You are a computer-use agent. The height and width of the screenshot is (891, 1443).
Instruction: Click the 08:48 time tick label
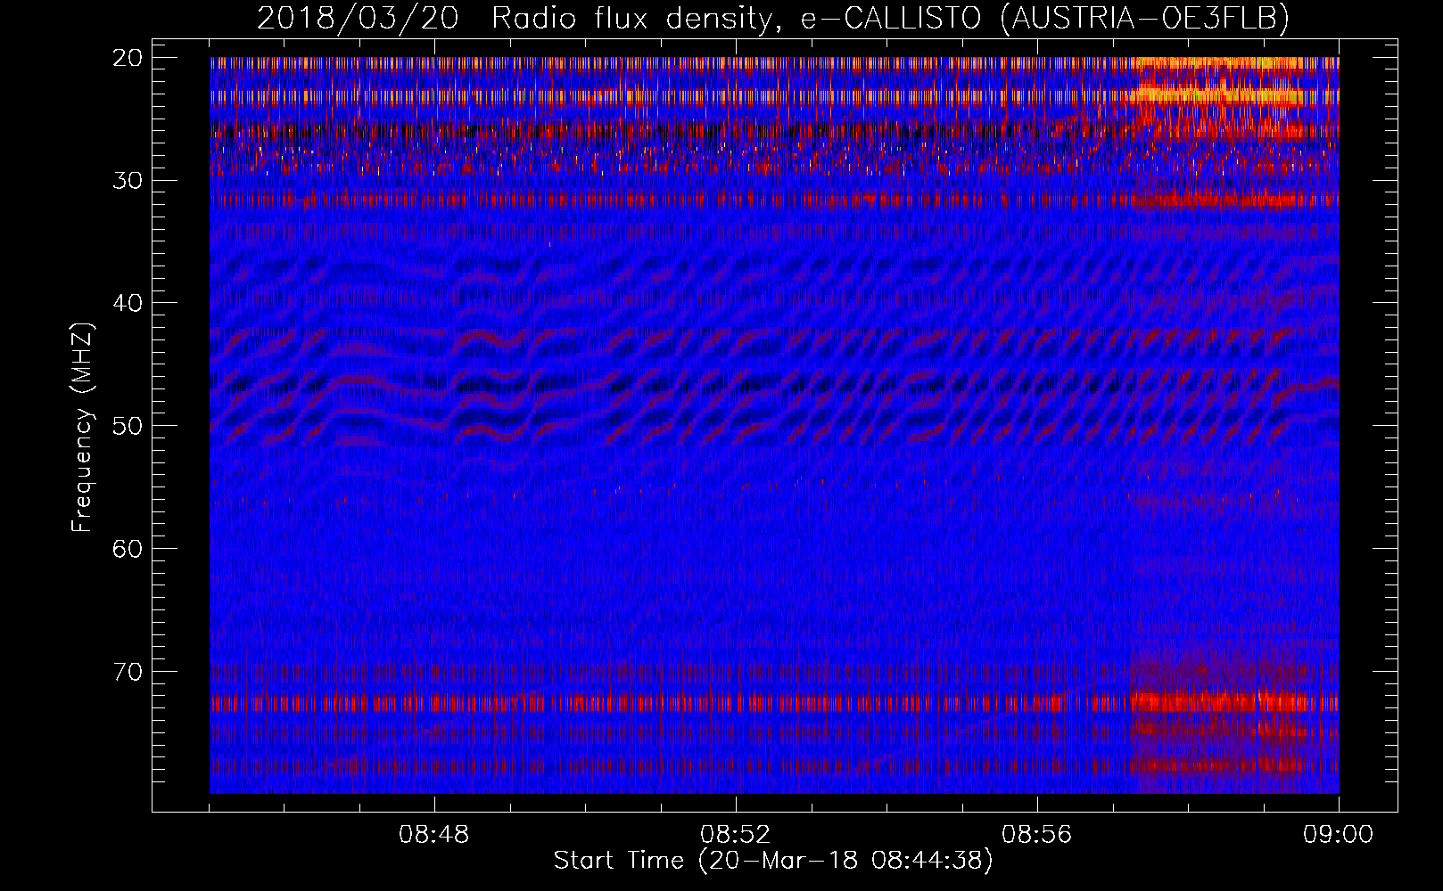point(434,836)
